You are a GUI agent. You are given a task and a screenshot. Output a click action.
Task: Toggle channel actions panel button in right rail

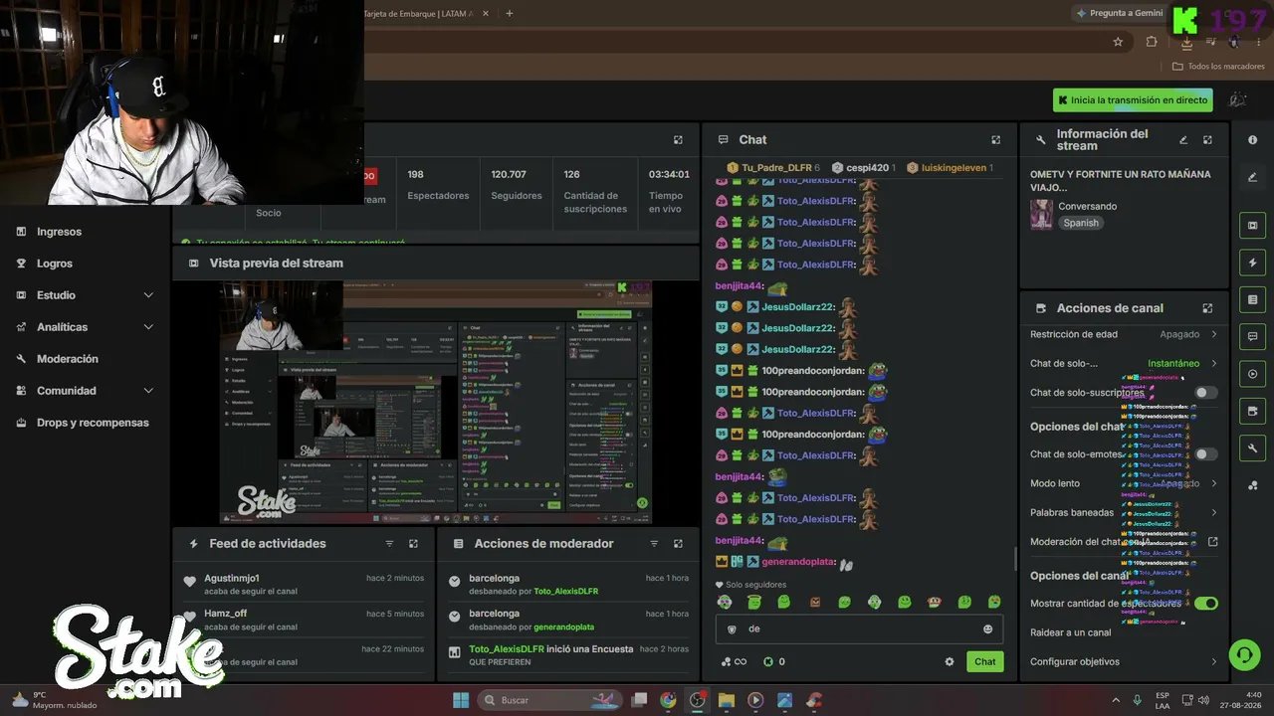[x=1253, y=411]
